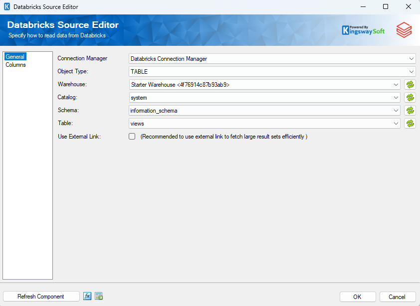Click the 'Object Type:' label
The height and width of the screenshot is (306, 420).
(x=73, y=71)
